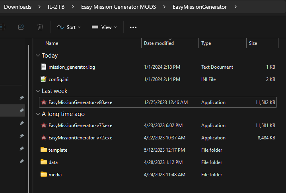Expand the chevron after the Downloads breadcrumb
Image resolution: width=286 pixels, height=193 pixels.
(39, 7)
